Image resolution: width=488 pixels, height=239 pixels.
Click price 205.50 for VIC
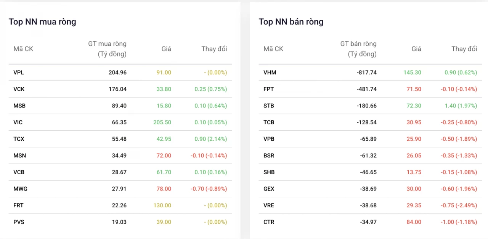162,122
